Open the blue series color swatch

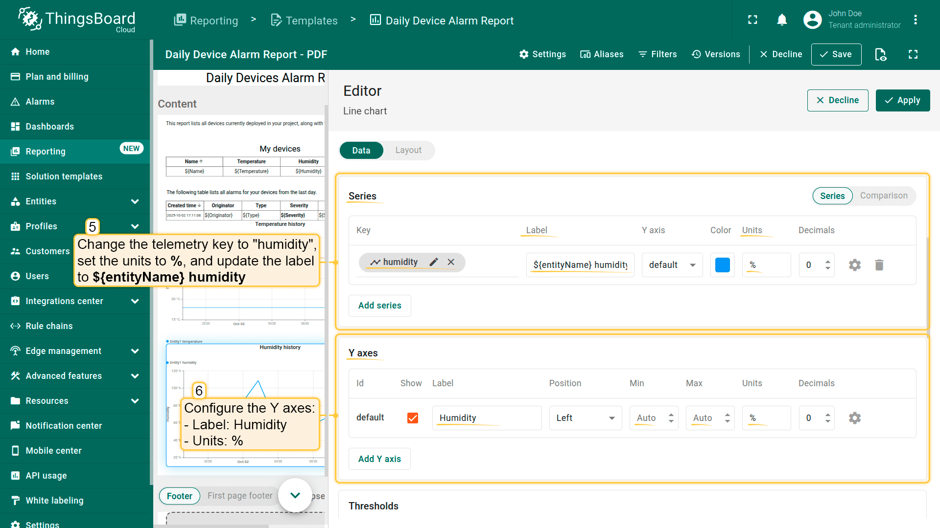coord(722,265)
